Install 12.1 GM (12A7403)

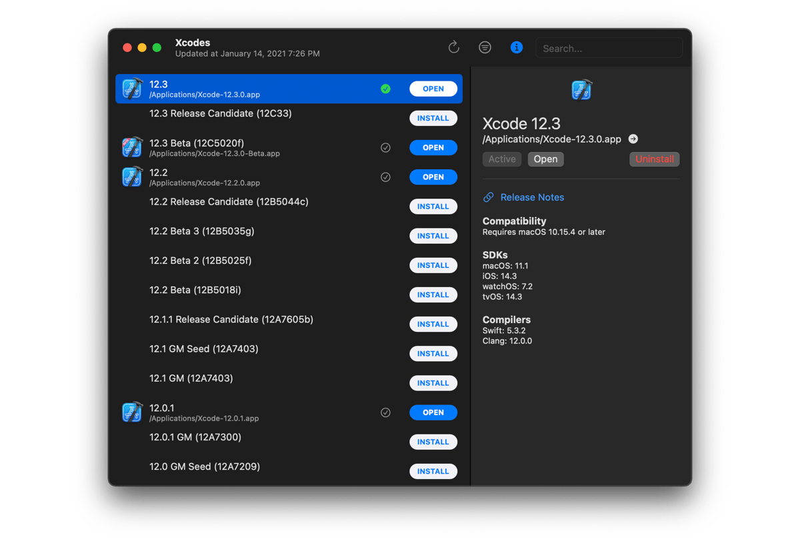tap(433, 383)
